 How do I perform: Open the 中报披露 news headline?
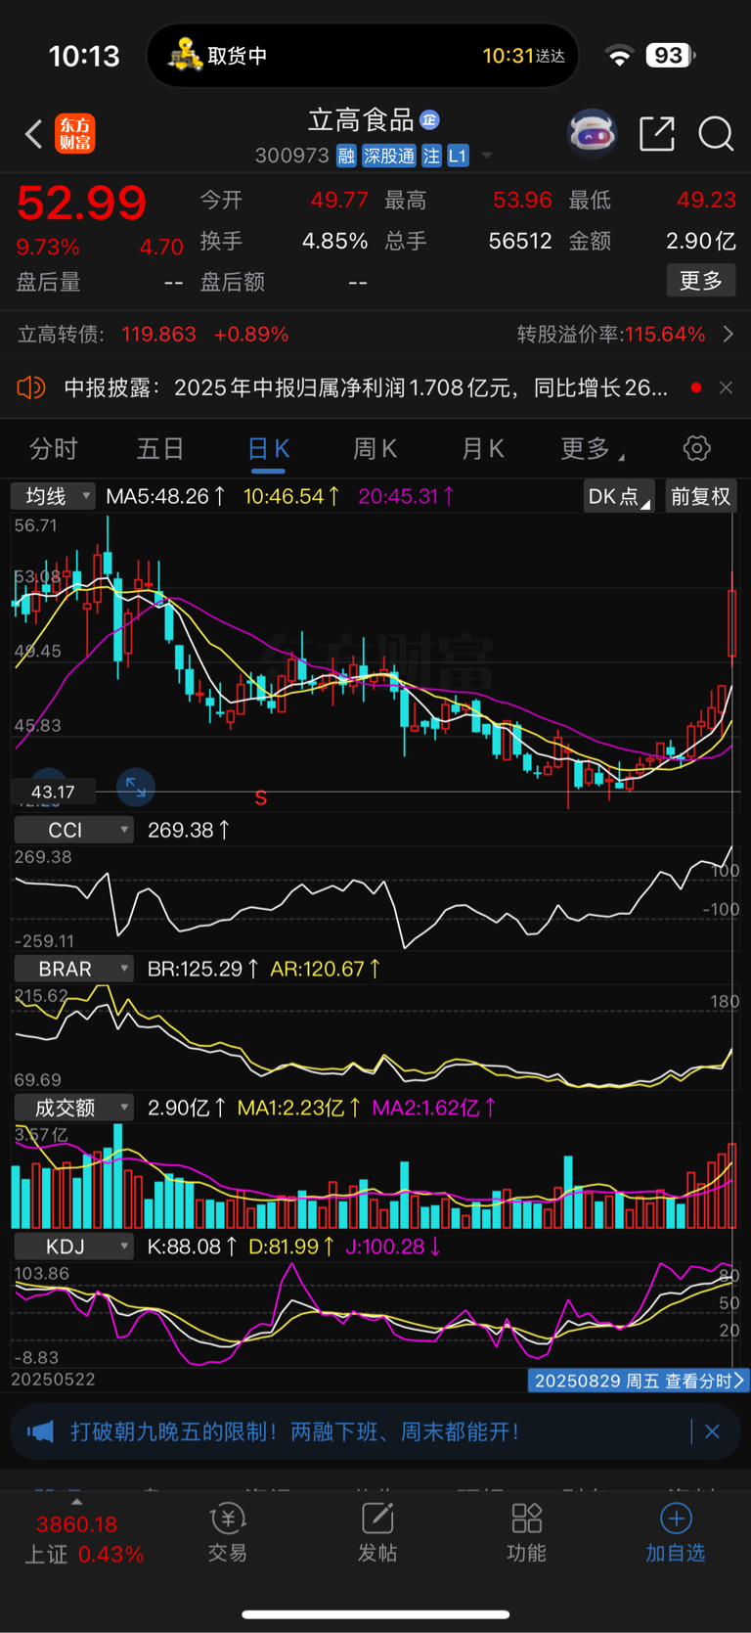[x=366, y=388]
